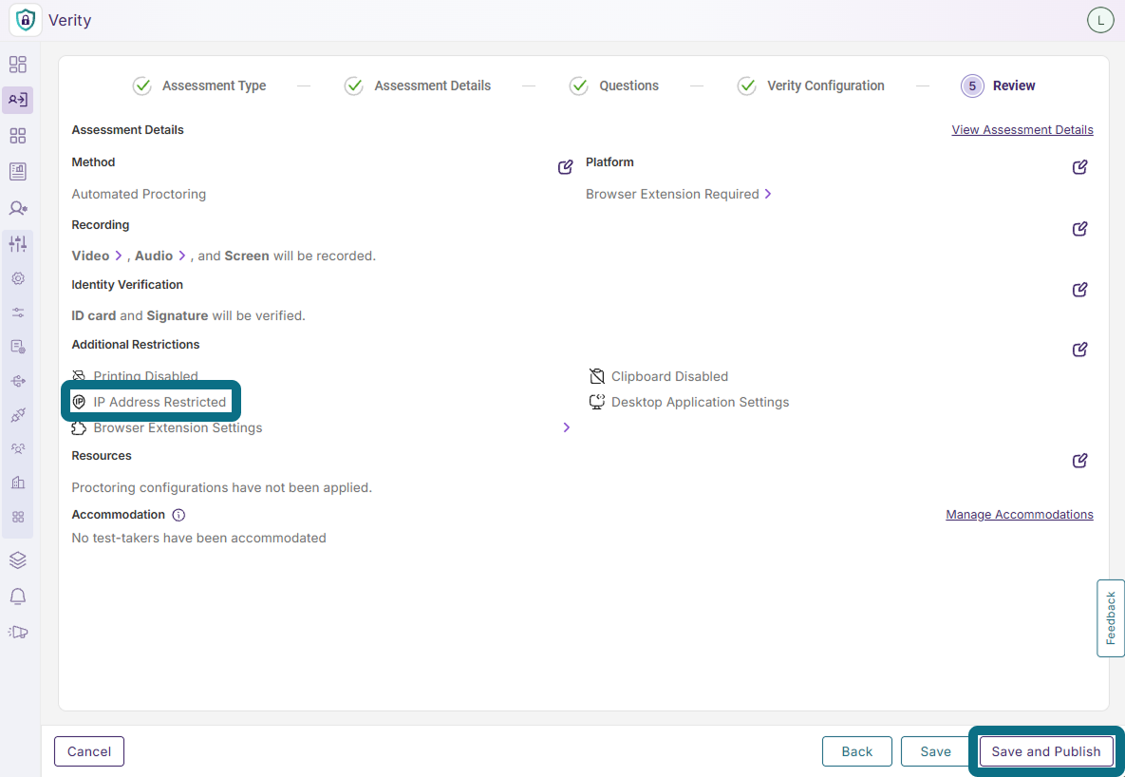Open View Assessment Details link

coord(1022,130)
